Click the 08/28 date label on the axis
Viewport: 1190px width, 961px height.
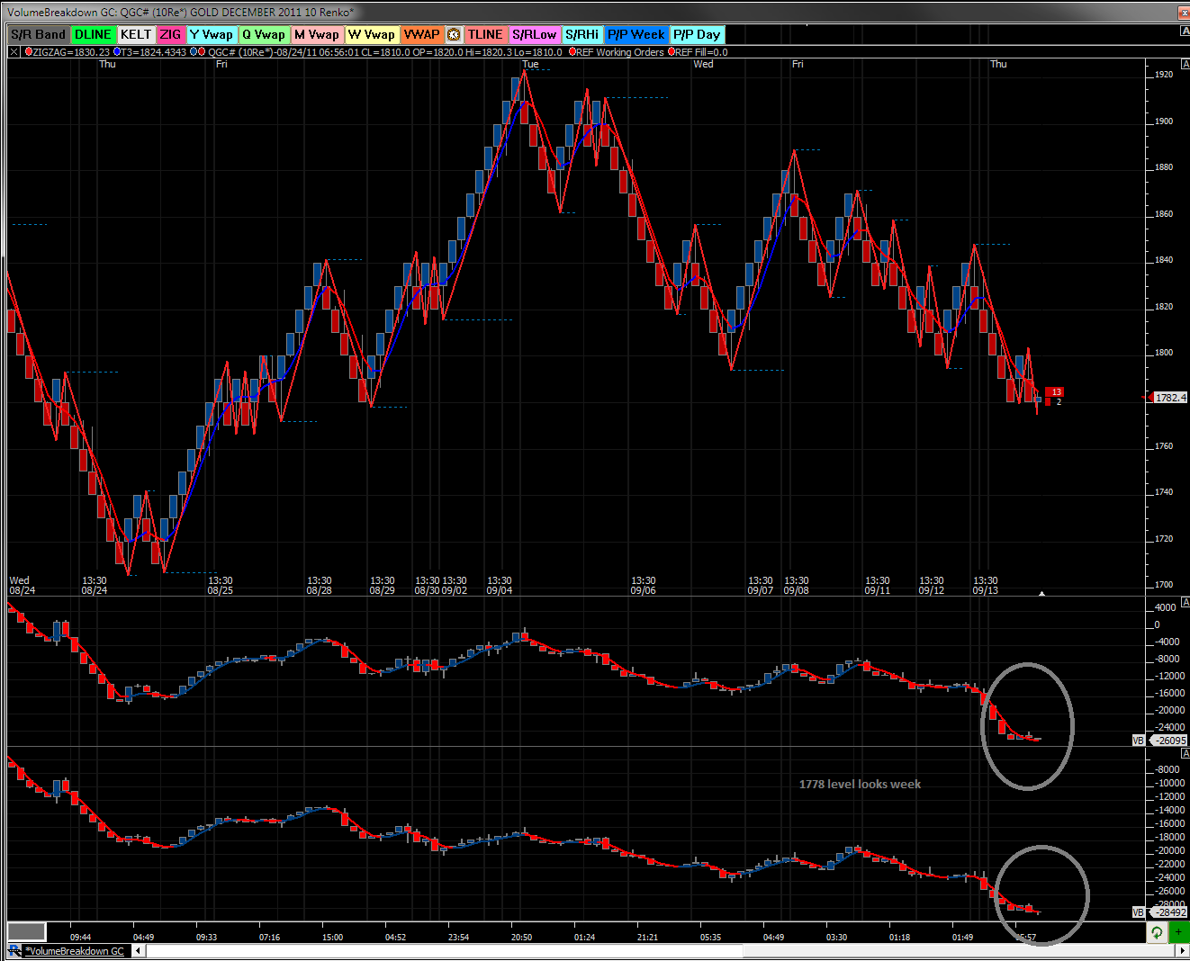click(x=319, y=590)
